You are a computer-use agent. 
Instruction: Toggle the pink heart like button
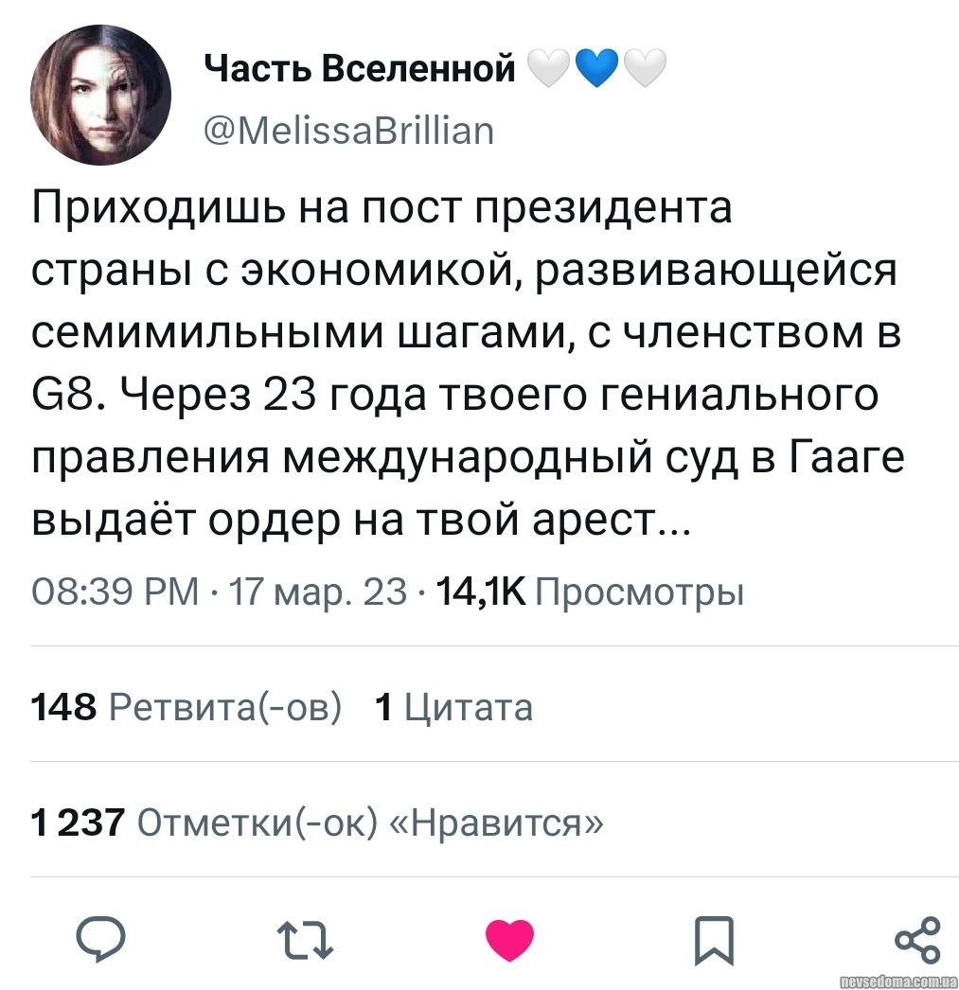coord(509,939)
